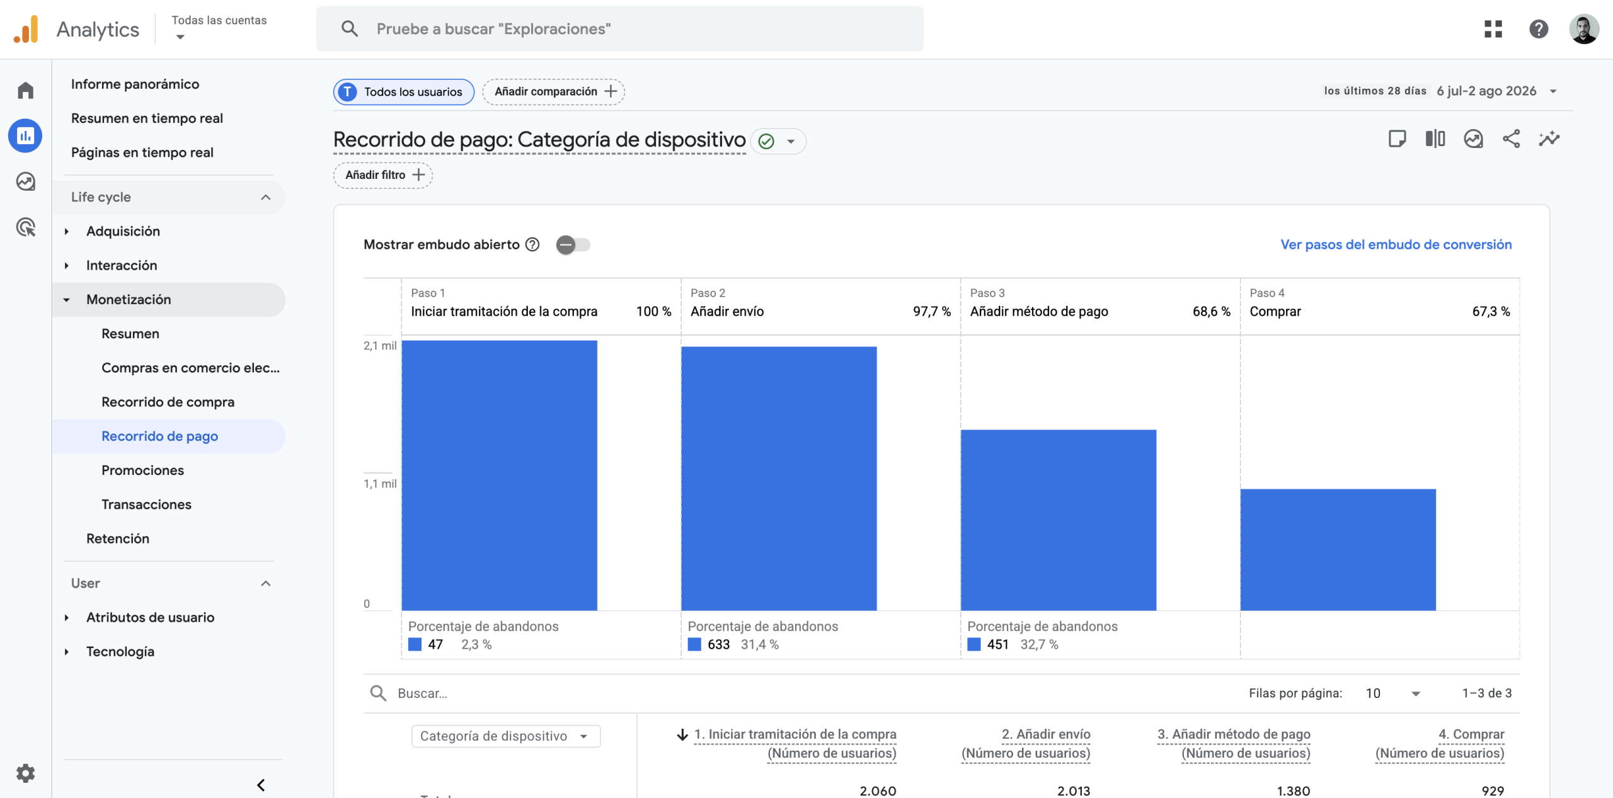Click 2. Añadir envío column header
This screenshot has height=798, width=1613.
pos(1026,743)
